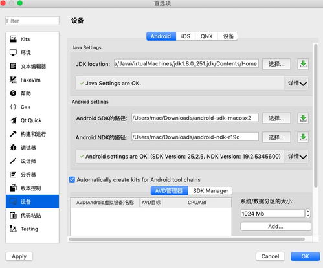
Task: Click the partition size stepper arrows
Action: (x=308, y=214)
